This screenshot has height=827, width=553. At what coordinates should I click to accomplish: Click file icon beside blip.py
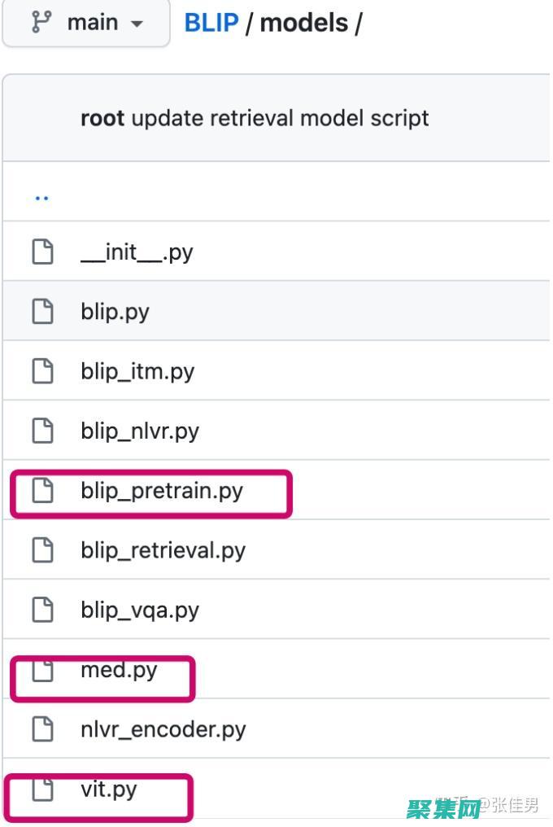(x=42, y=311)
